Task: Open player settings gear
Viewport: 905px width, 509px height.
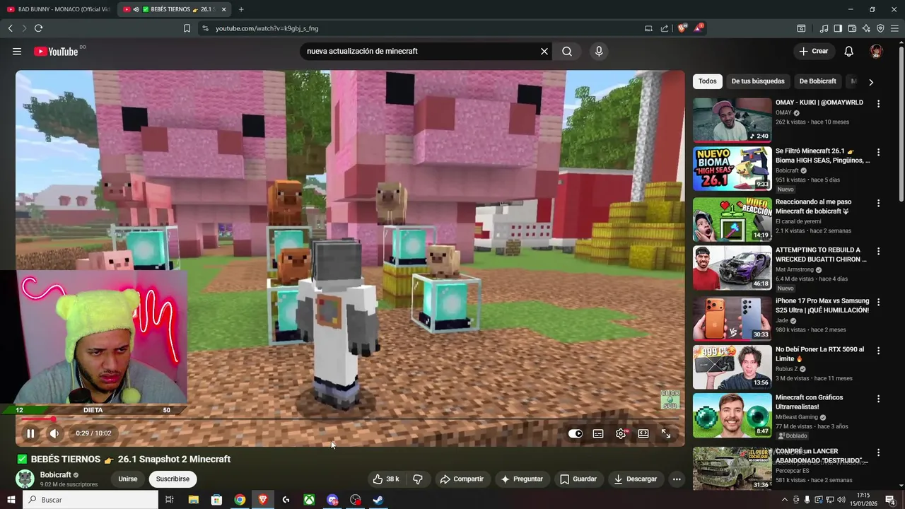Action: point(621,433)
